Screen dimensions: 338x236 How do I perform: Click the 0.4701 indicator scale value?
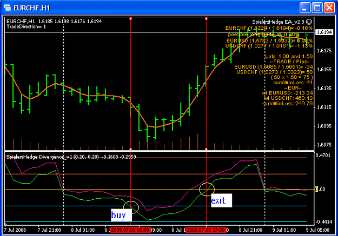323,155
